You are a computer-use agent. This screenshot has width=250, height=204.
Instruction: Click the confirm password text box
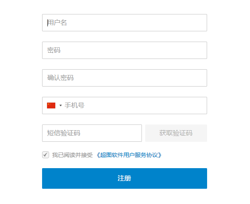[124, 78]
